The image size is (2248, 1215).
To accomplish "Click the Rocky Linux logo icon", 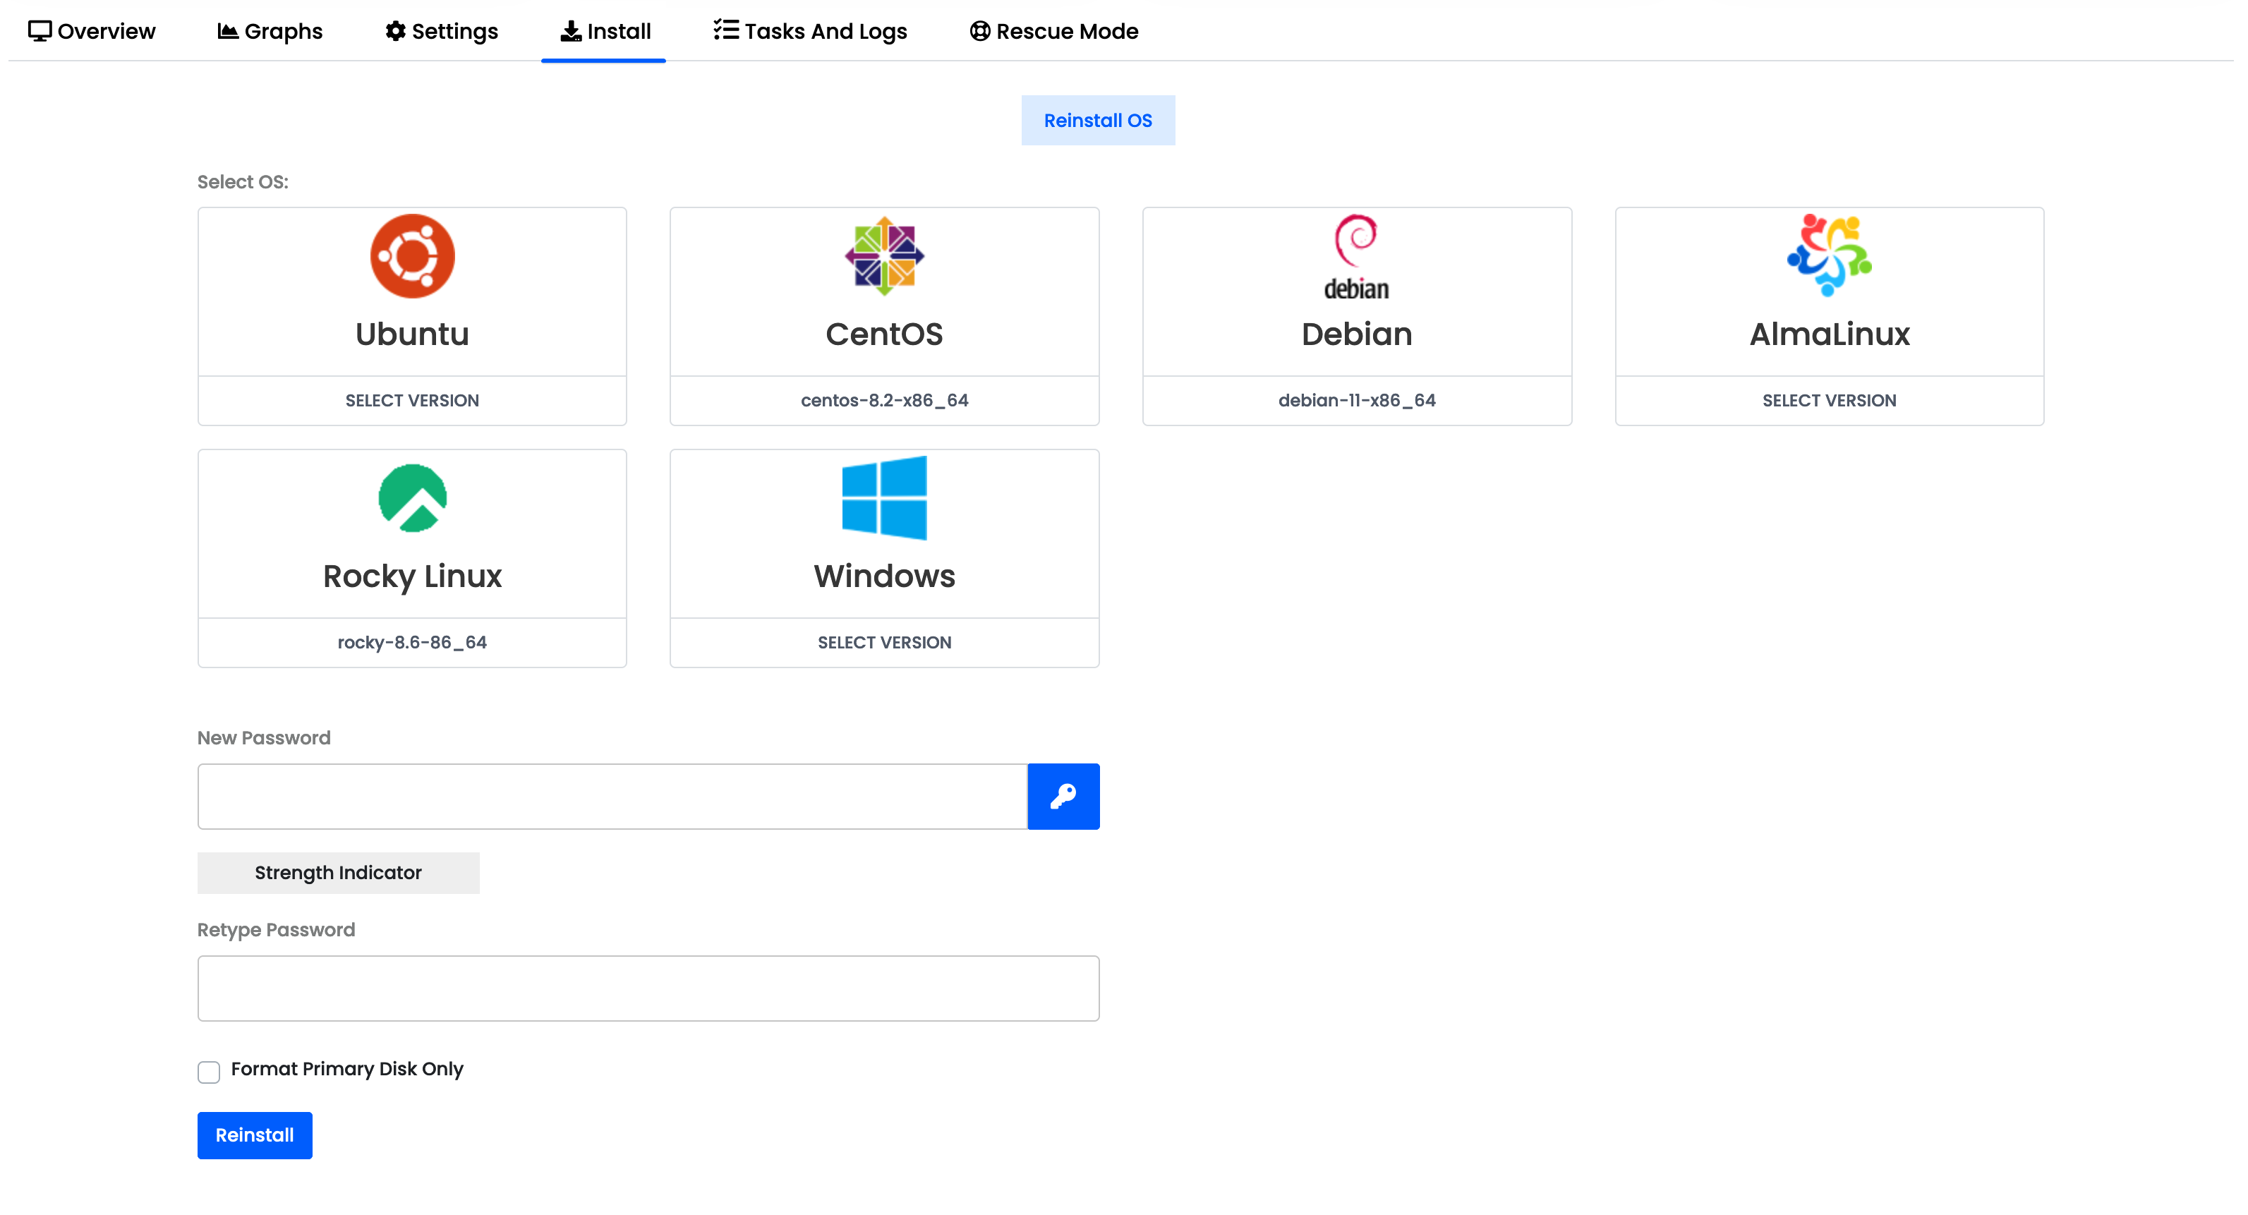I will pyautogui.click(x=412, y=497).
